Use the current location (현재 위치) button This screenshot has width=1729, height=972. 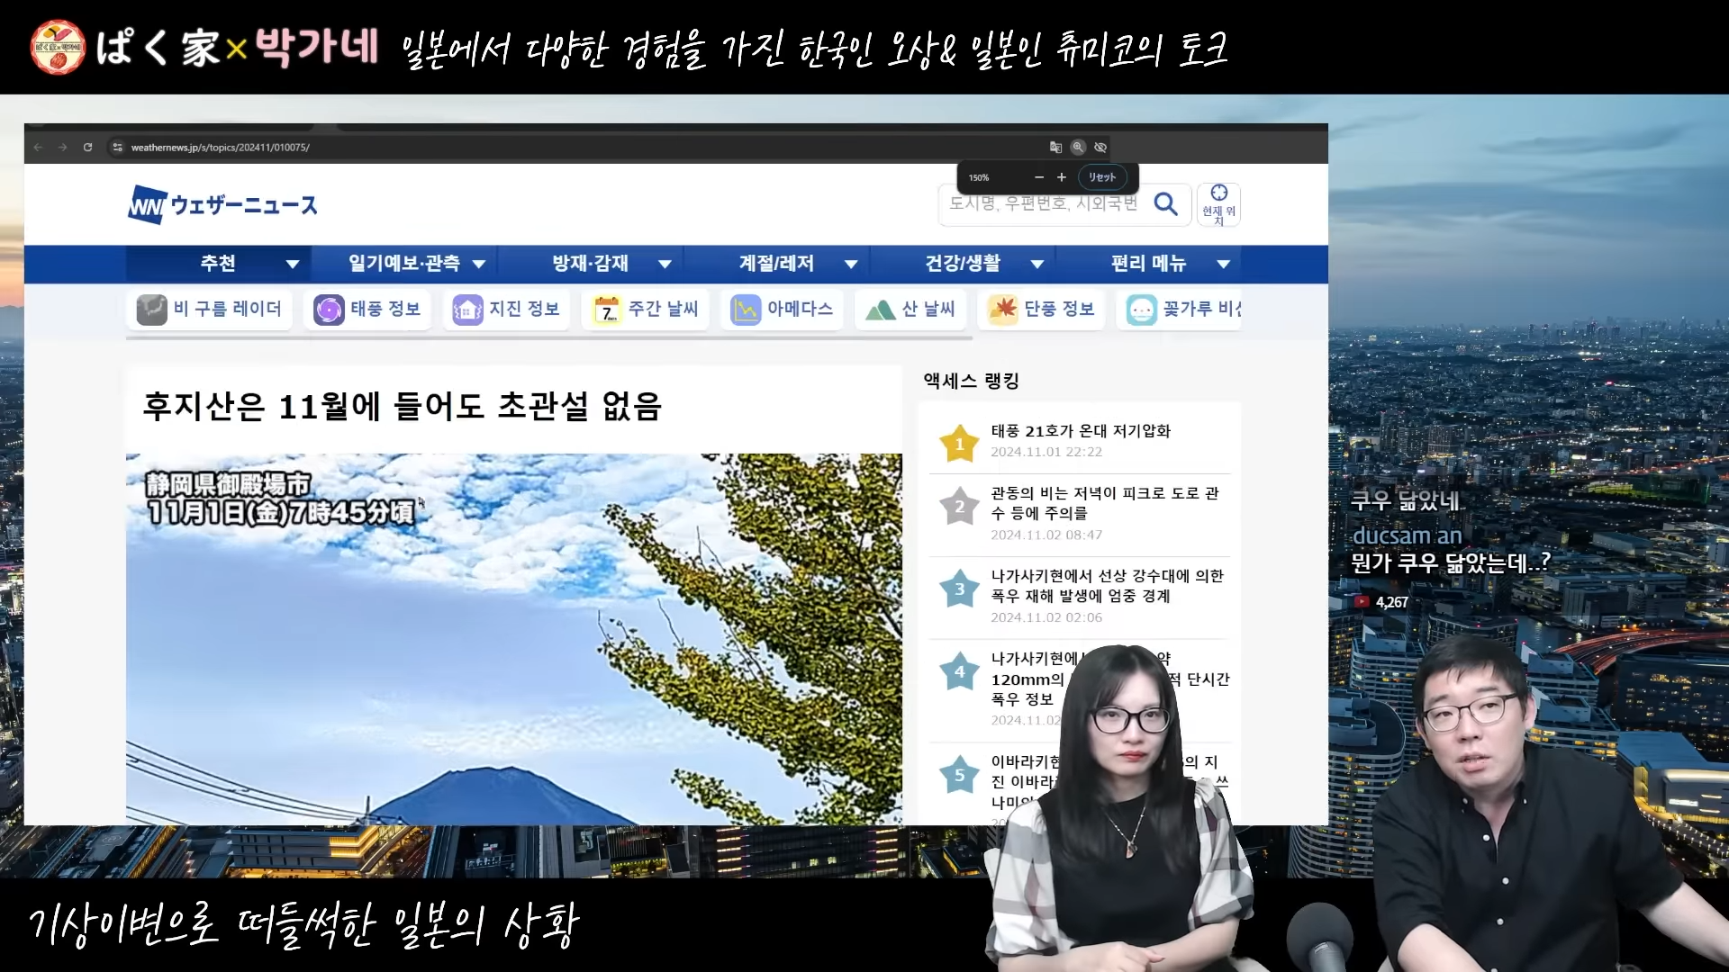[1218, 204]
